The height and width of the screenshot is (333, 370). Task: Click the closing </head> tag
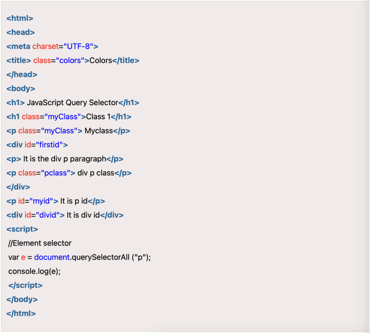pos(22,74)
